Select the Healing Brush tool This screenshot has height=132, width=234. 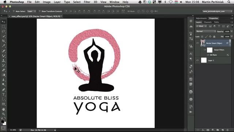tap(3, 51)
